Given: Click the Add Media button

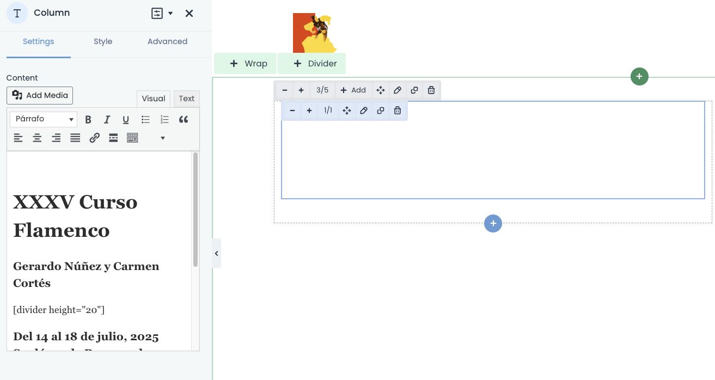Looking at the screenshot, I should 40,95.
